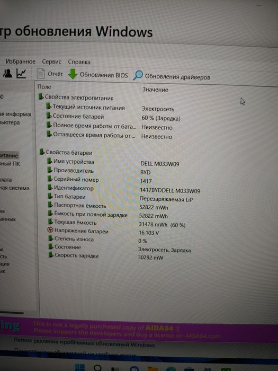Viewport: 278px width, 371px height.
Task: Click first Неизвестно value for Полное время
Action: click(x=157, y=128)
